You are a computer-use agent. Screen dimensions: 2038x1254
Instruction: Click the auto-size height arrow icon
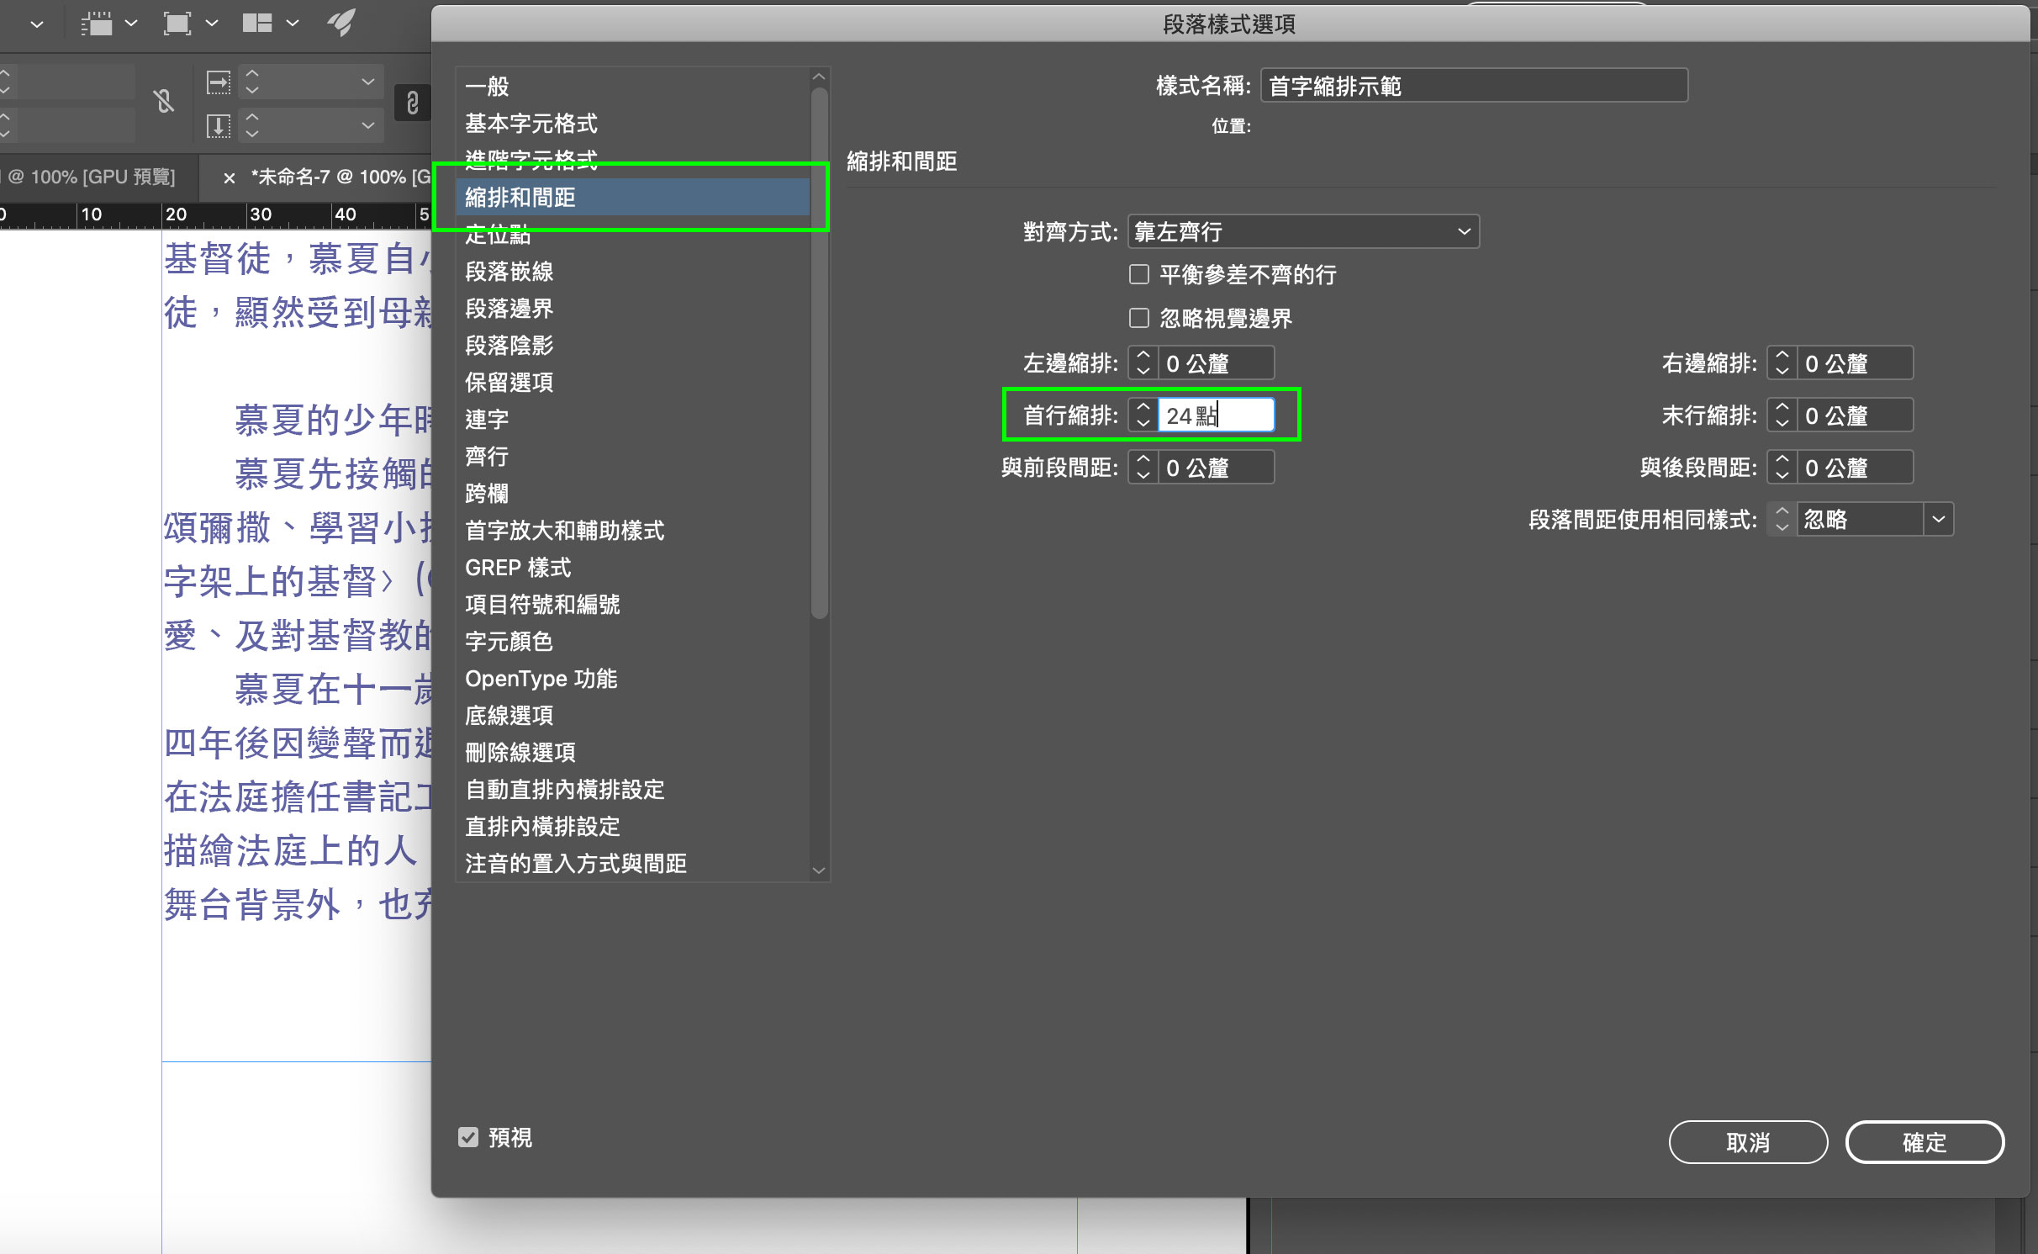tap(219, 126)
